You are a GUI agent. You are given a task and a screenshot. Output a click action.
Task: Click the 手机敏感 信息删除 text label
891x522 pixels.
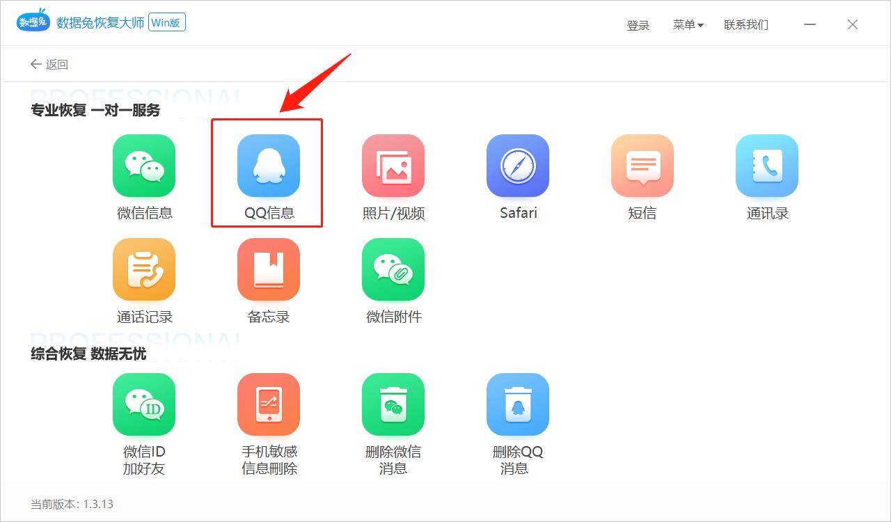[269, 460]
